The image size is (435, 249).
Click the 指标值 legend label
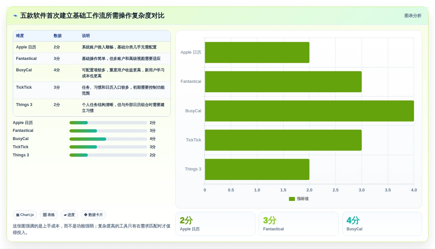[x=303, y=199]
